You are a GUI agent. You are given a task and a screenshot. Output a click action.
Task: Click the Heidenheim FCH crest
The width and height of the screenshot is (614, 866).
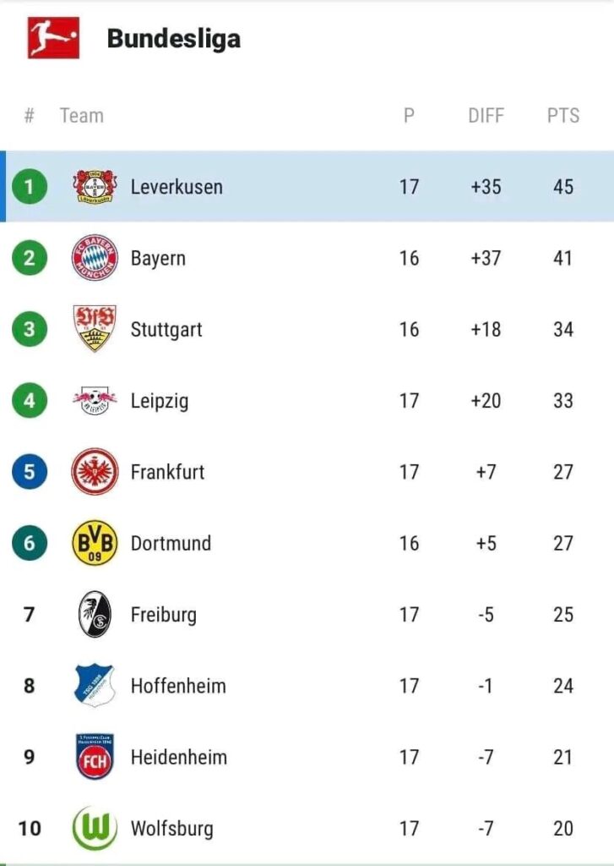tap(95, 757)
